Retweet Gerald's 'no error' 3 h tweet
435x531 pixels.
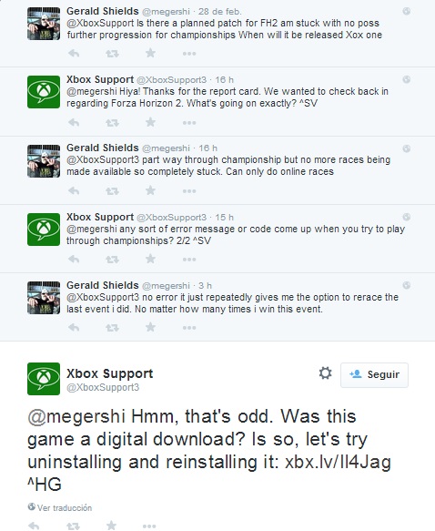pos(112,328)
